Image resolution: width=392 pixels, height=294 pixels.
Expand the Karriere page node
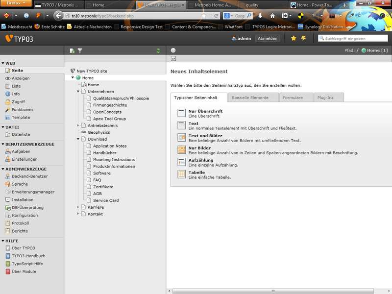click(78, 207)
